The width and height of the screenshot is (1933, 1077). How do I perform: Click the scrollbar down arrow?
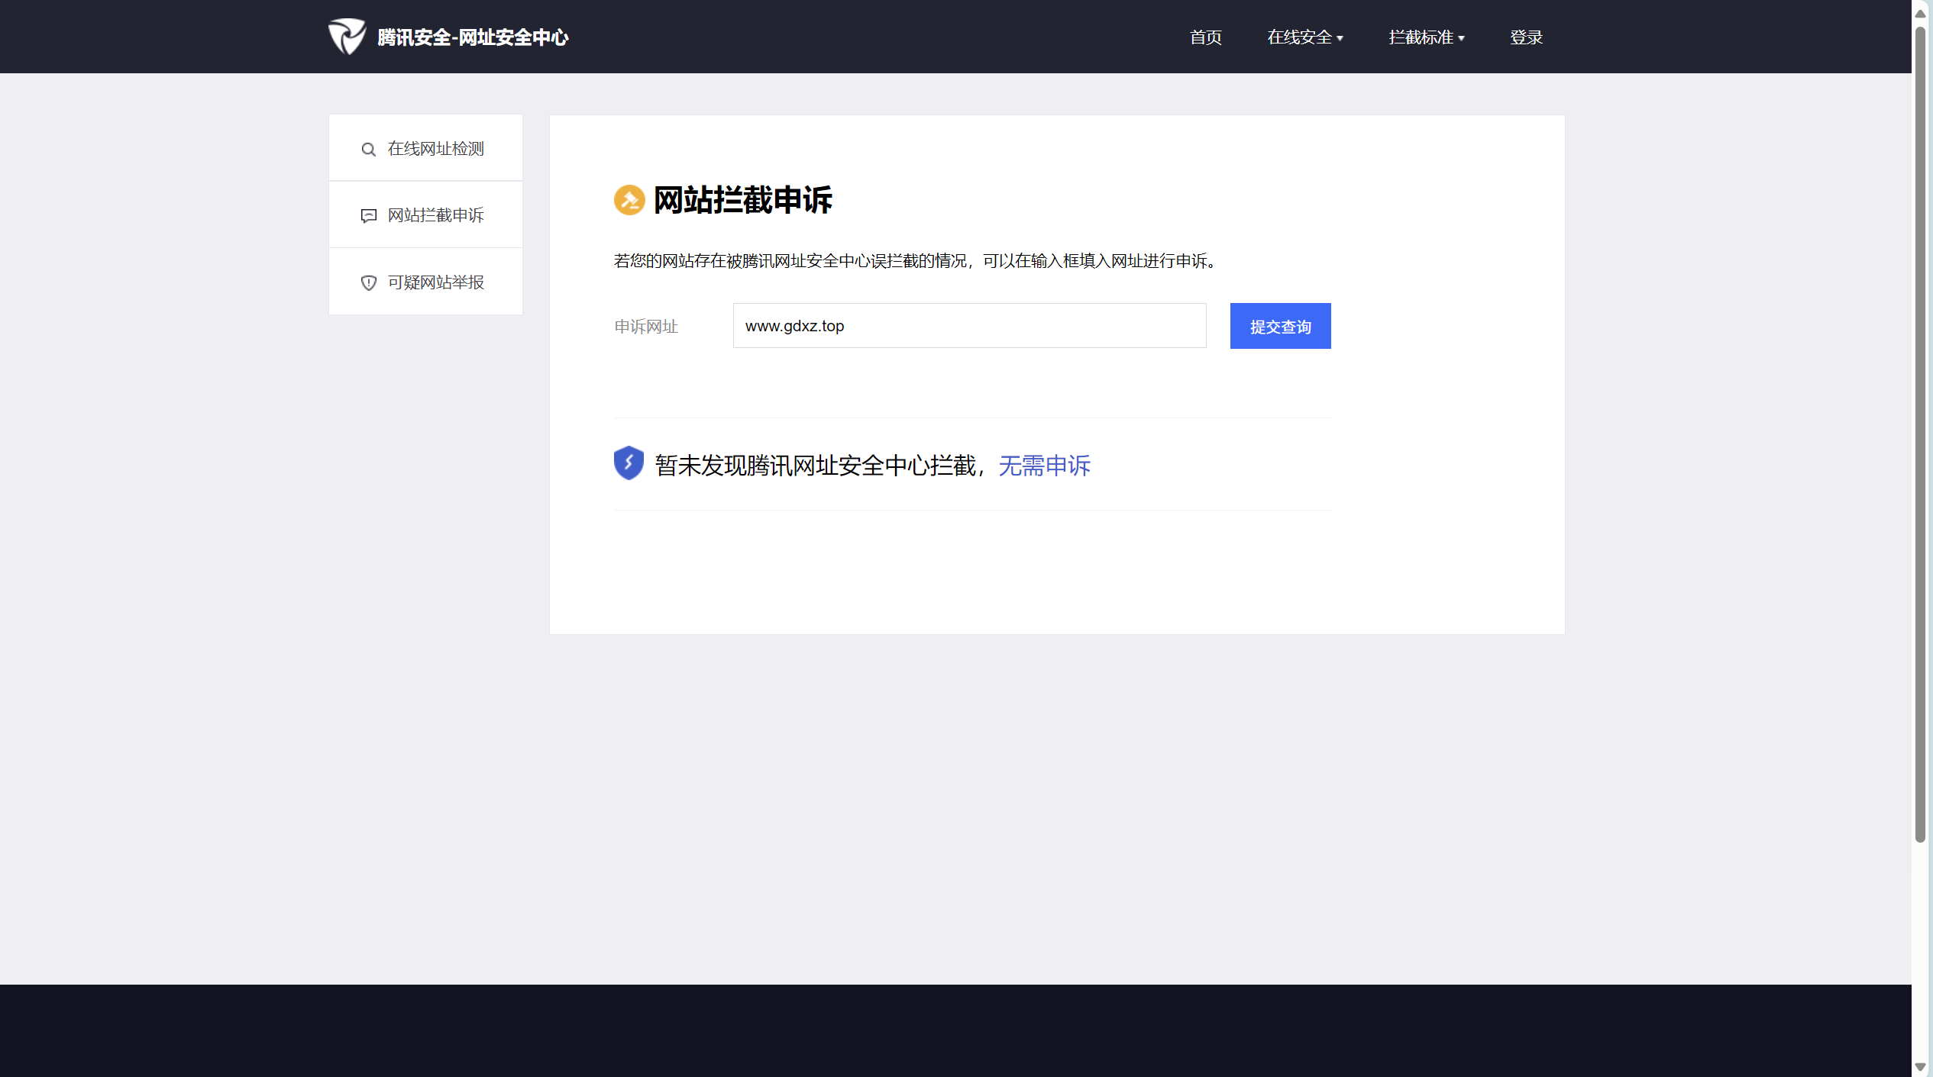1920,1067
